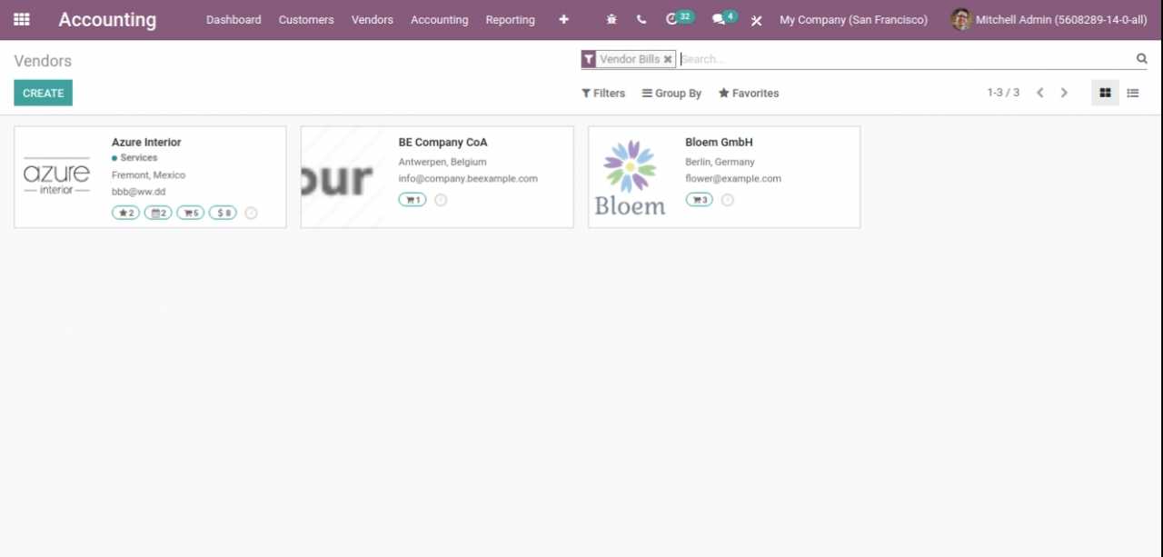This screenshot has width=1163, height=557.
Task: Open the Favorites dropdown
Action: pos(748,92)
